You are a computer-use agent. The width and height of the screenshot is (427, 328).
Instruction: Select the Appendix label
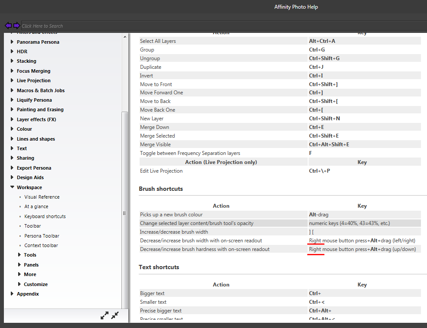(x=28, y=294)
